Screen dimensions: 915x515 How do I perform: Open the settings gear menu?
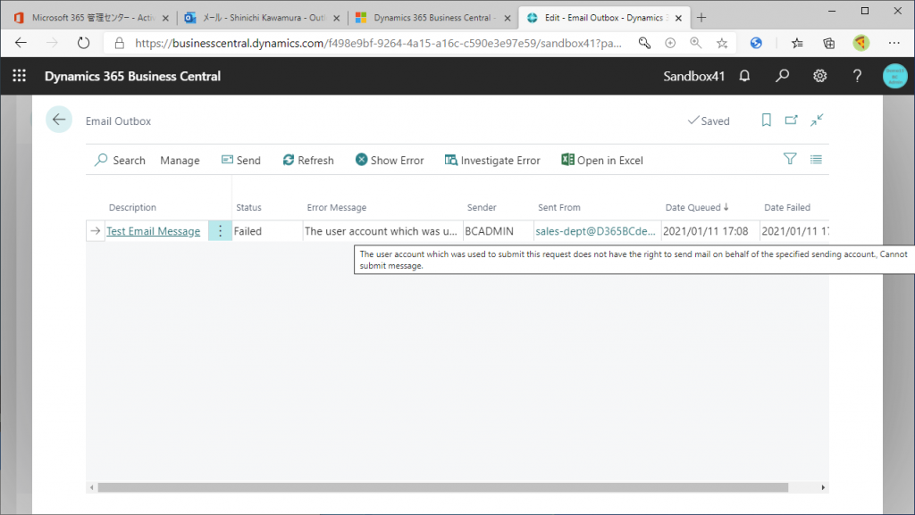coord(820,76)
